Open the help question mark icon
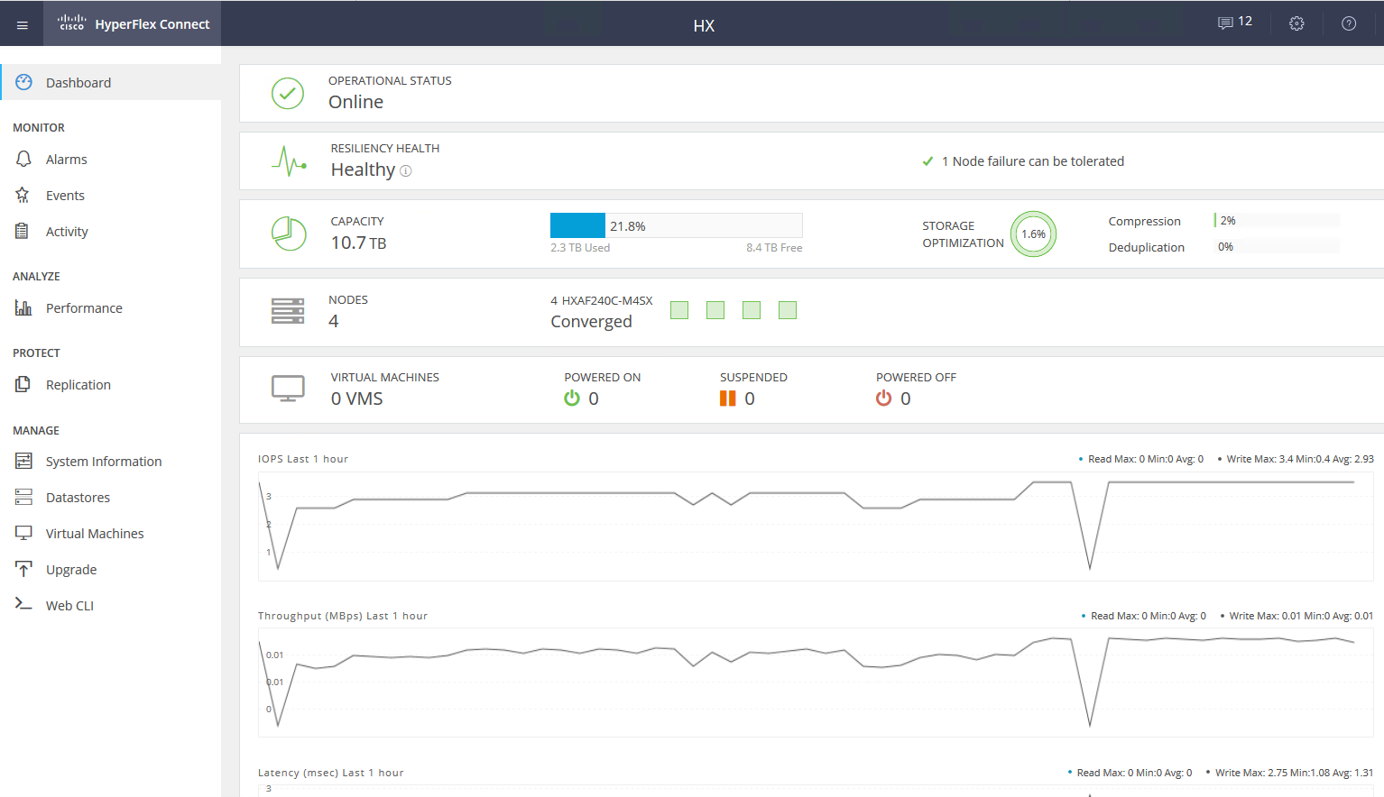This screenshot has width=1384, height=797. click(1349, 23)
